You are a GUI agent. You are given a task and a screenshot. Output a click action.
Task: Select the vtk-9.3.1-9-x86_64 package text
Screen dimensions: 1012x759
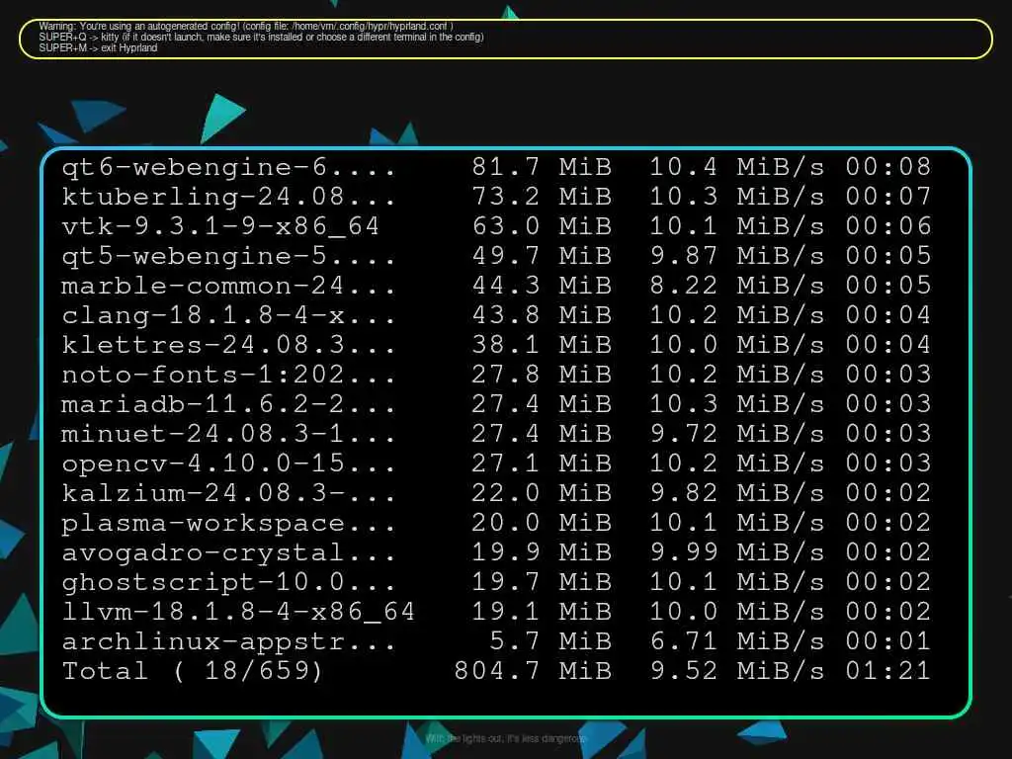(x=220, y=226)
